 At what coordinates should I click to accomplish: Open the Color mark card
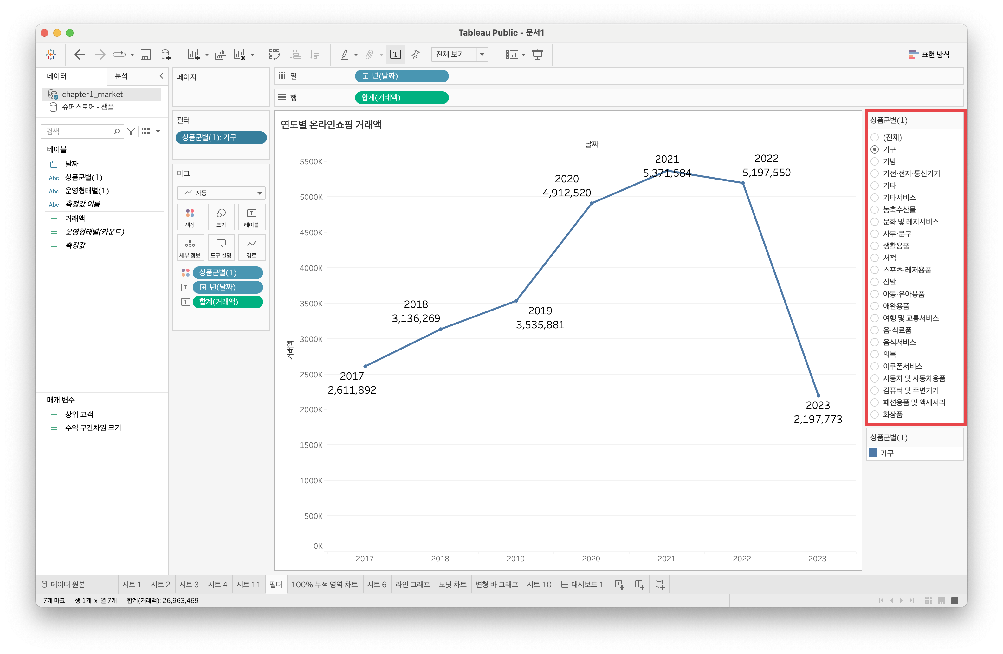coord(190,217)
